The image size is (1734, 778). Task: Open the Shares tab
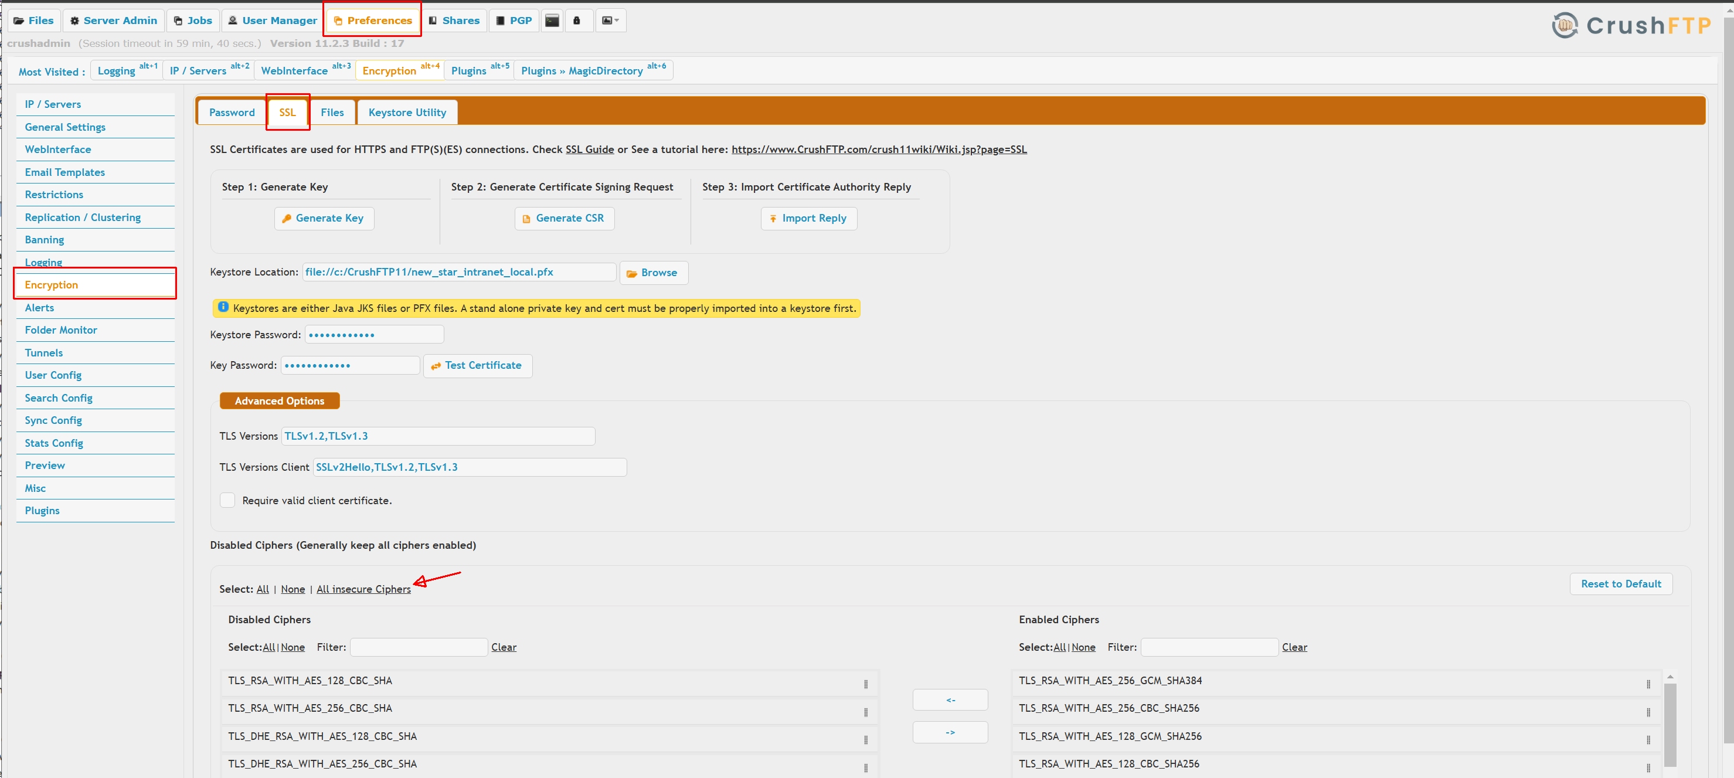pos(454,20)
